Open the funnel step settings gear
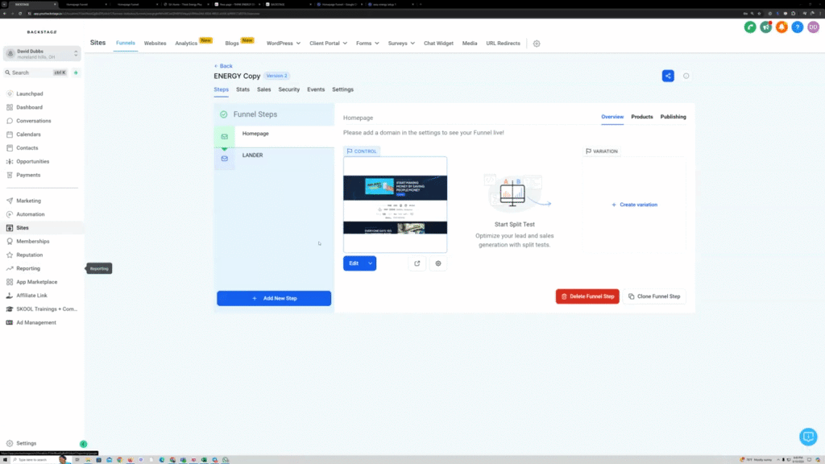825x464 pixels. coord(438,263)
